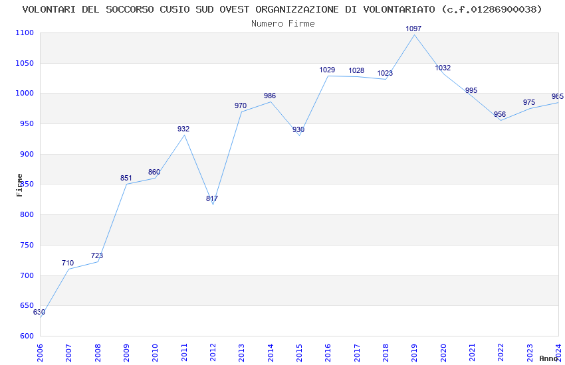Screen dimensions: 565x365
Task: Click the 1050 y-axis tick label
Action: click(x=25, y=63)
